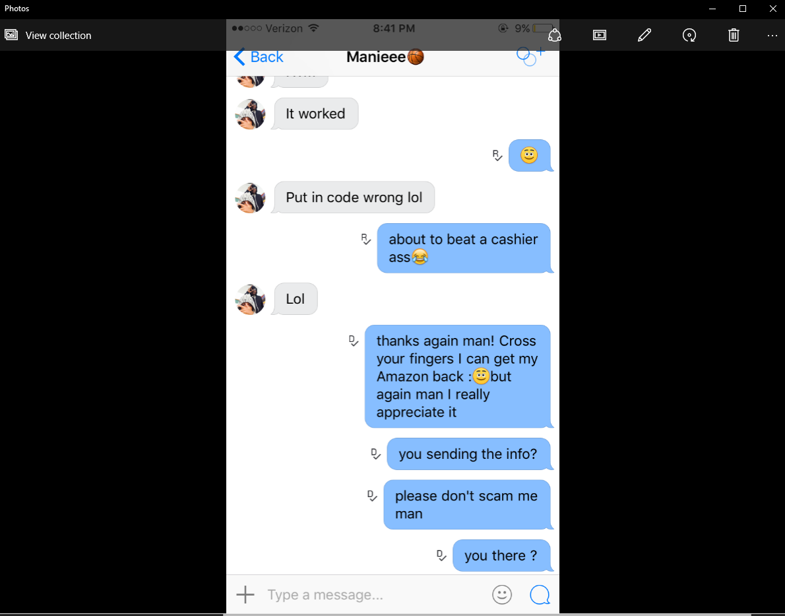
Task: Rotate the photo using rotate icon
Action: (x=689, y=35)
